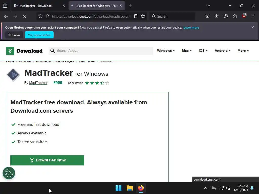
Task: Open the Firefox account icon
Action: (226, 16)
